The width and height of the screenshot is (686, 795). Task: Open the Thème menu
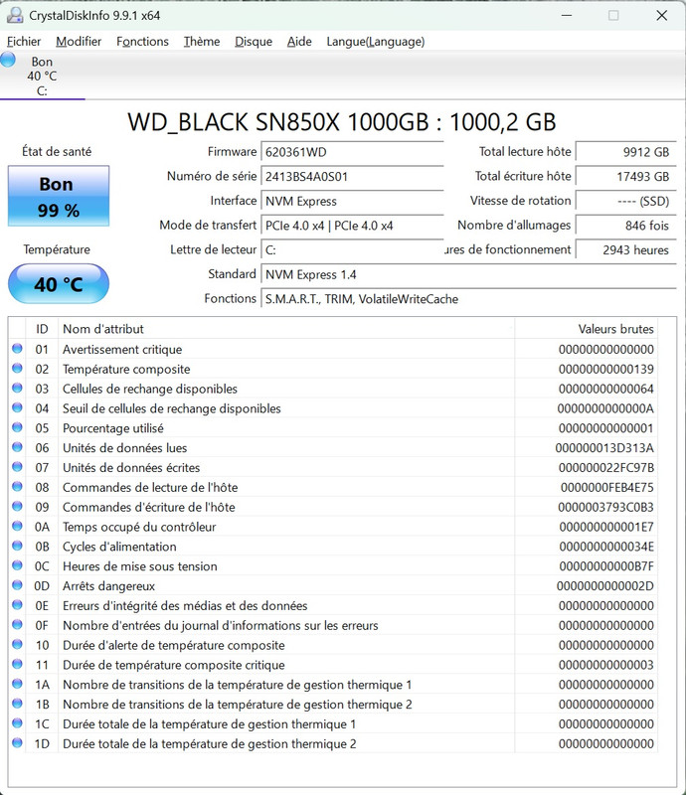[x=202, y=42]
